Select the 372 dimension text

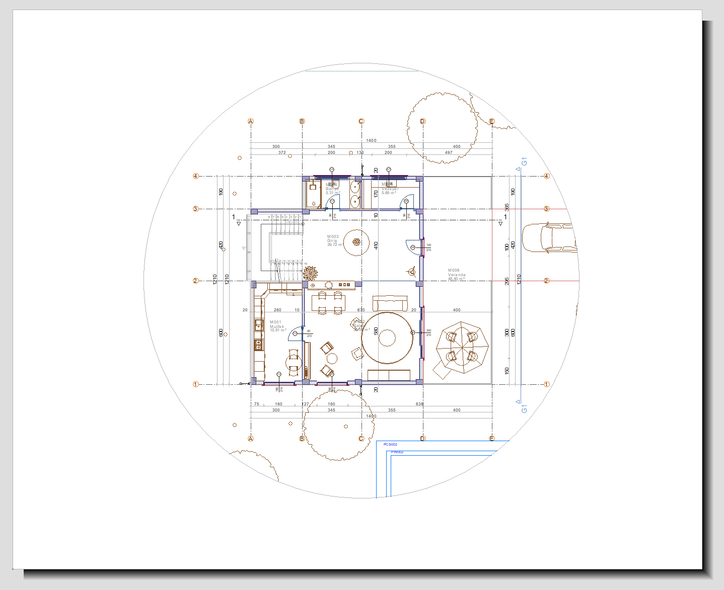[282, 152]
